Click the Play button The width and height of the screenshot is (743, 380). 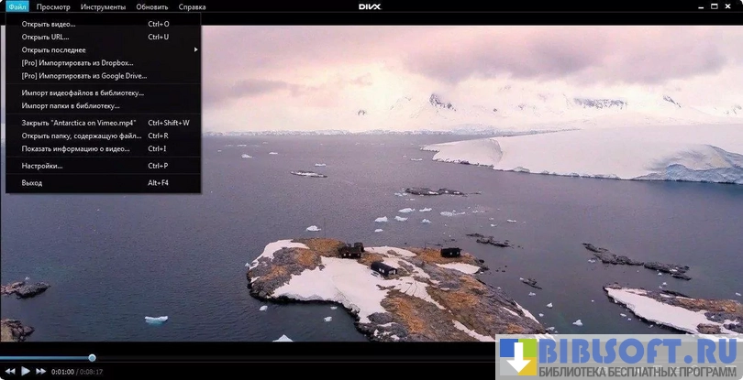click(x=25, y=371)
